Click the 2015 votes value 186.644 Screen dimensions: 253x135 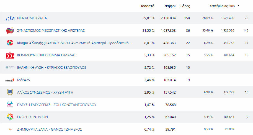[x=229, y=117]
